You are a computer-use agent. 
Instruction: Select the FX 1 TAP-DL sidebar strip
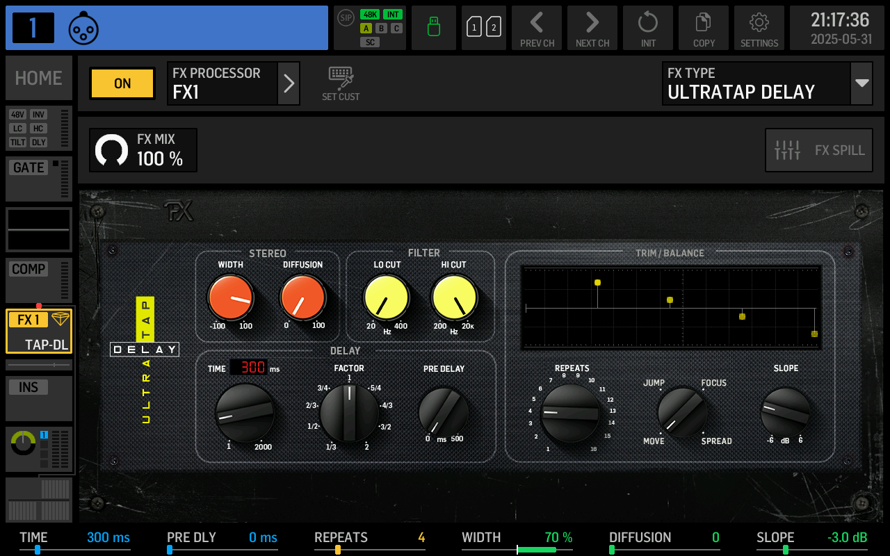(38, 328)
